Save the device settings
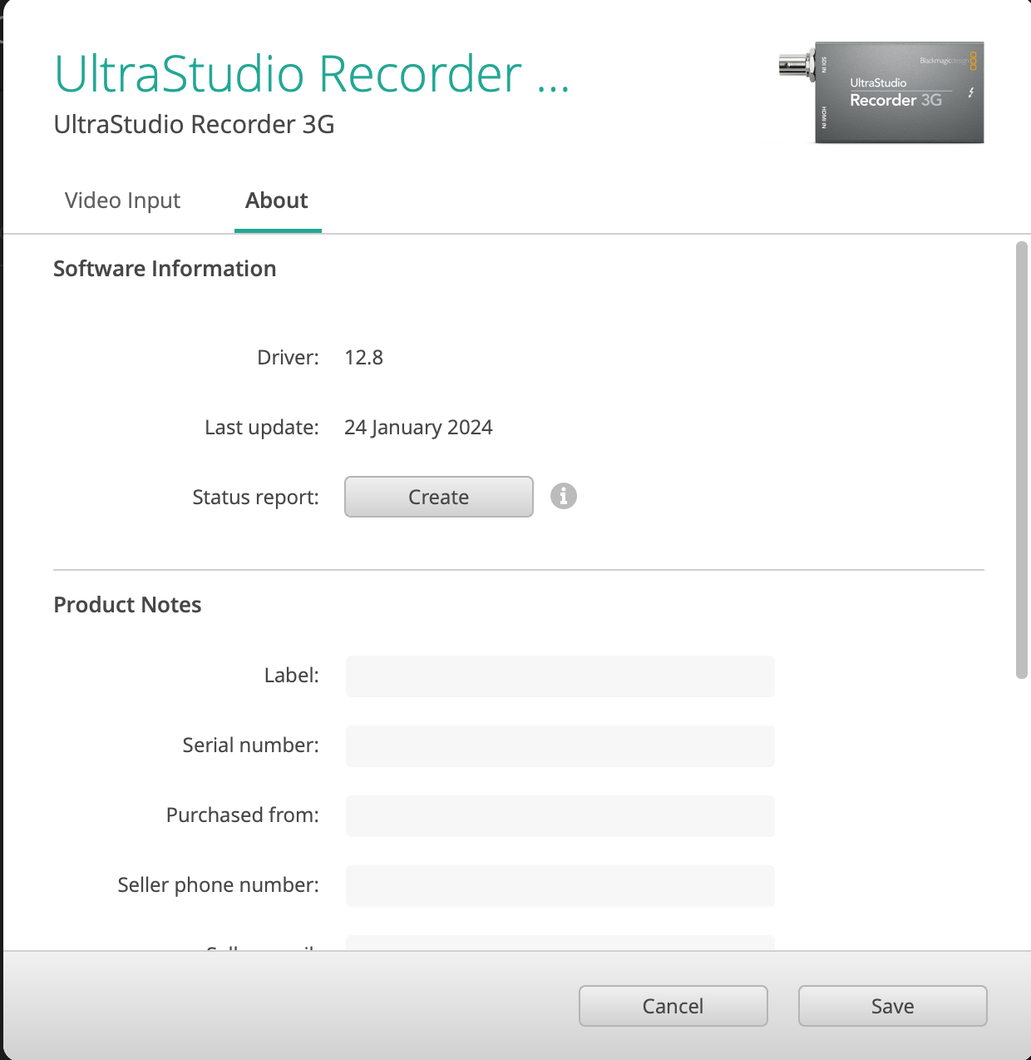Viewport: 1031px width, 1060px height. (x=893, y=1006)
